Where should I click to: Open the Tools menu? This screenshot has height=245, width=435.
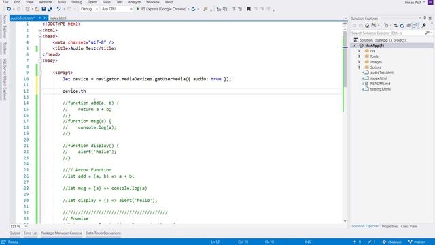107,2
